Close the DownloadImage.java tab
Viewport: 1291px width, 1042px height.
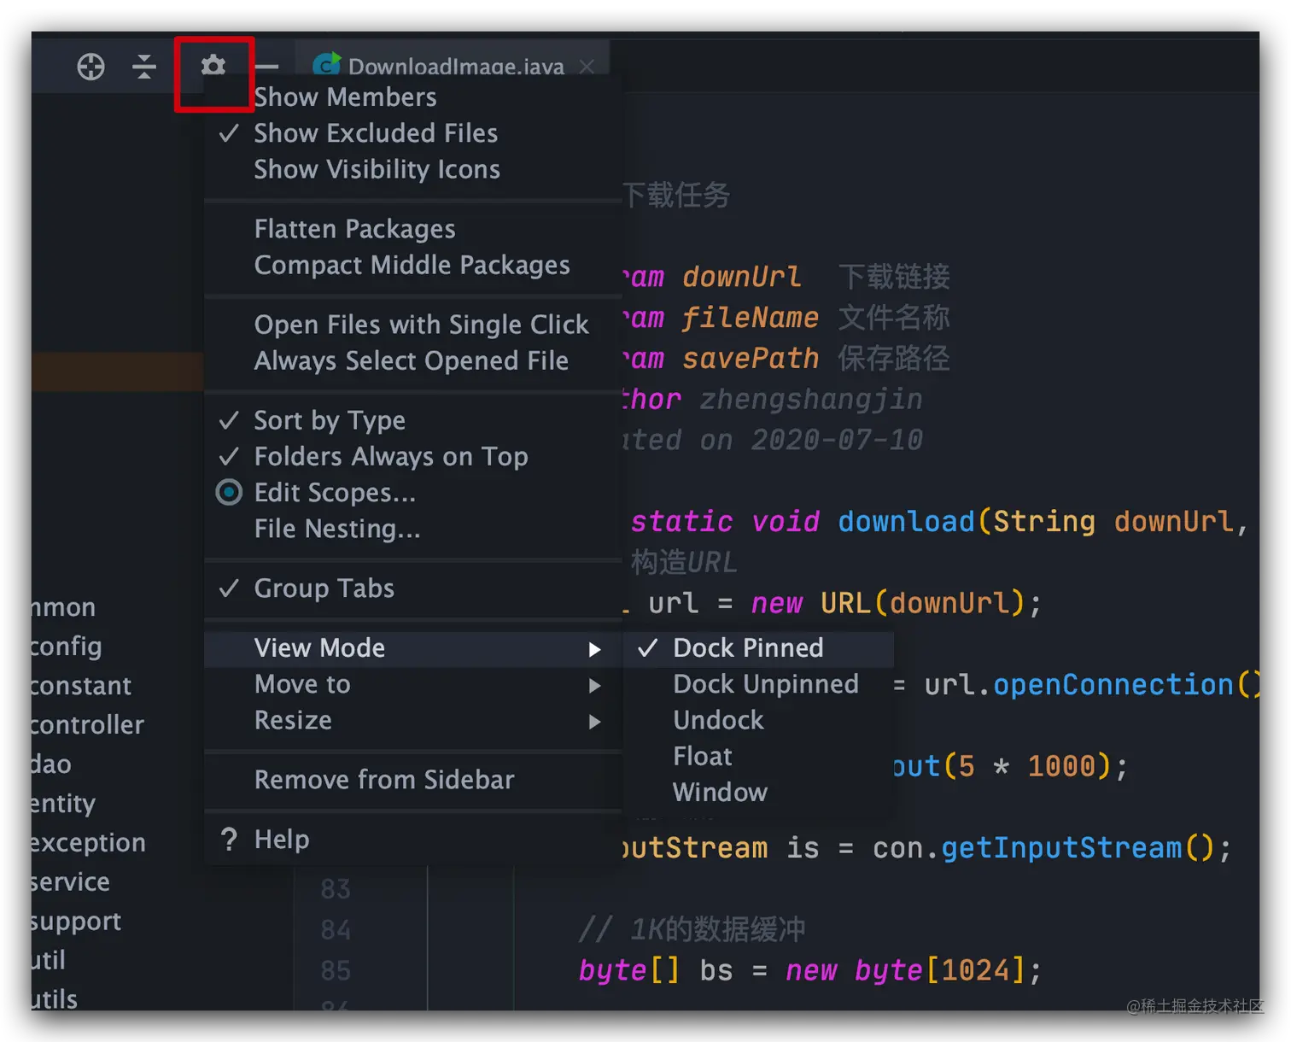pos(587,66)
